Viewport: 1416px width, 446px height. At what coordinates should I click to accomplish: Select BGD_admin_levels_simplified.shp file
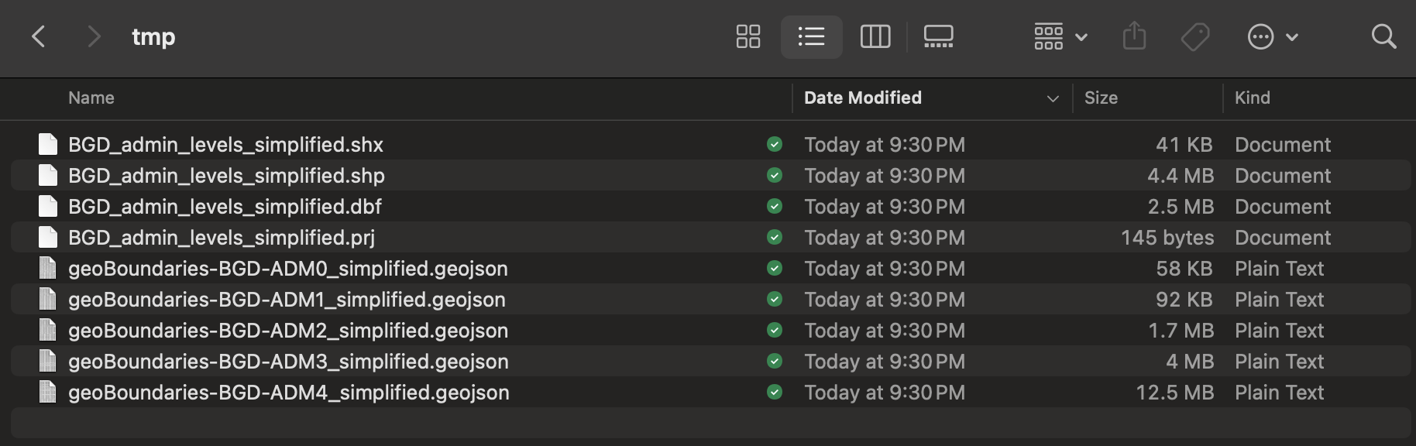(226, 176)
